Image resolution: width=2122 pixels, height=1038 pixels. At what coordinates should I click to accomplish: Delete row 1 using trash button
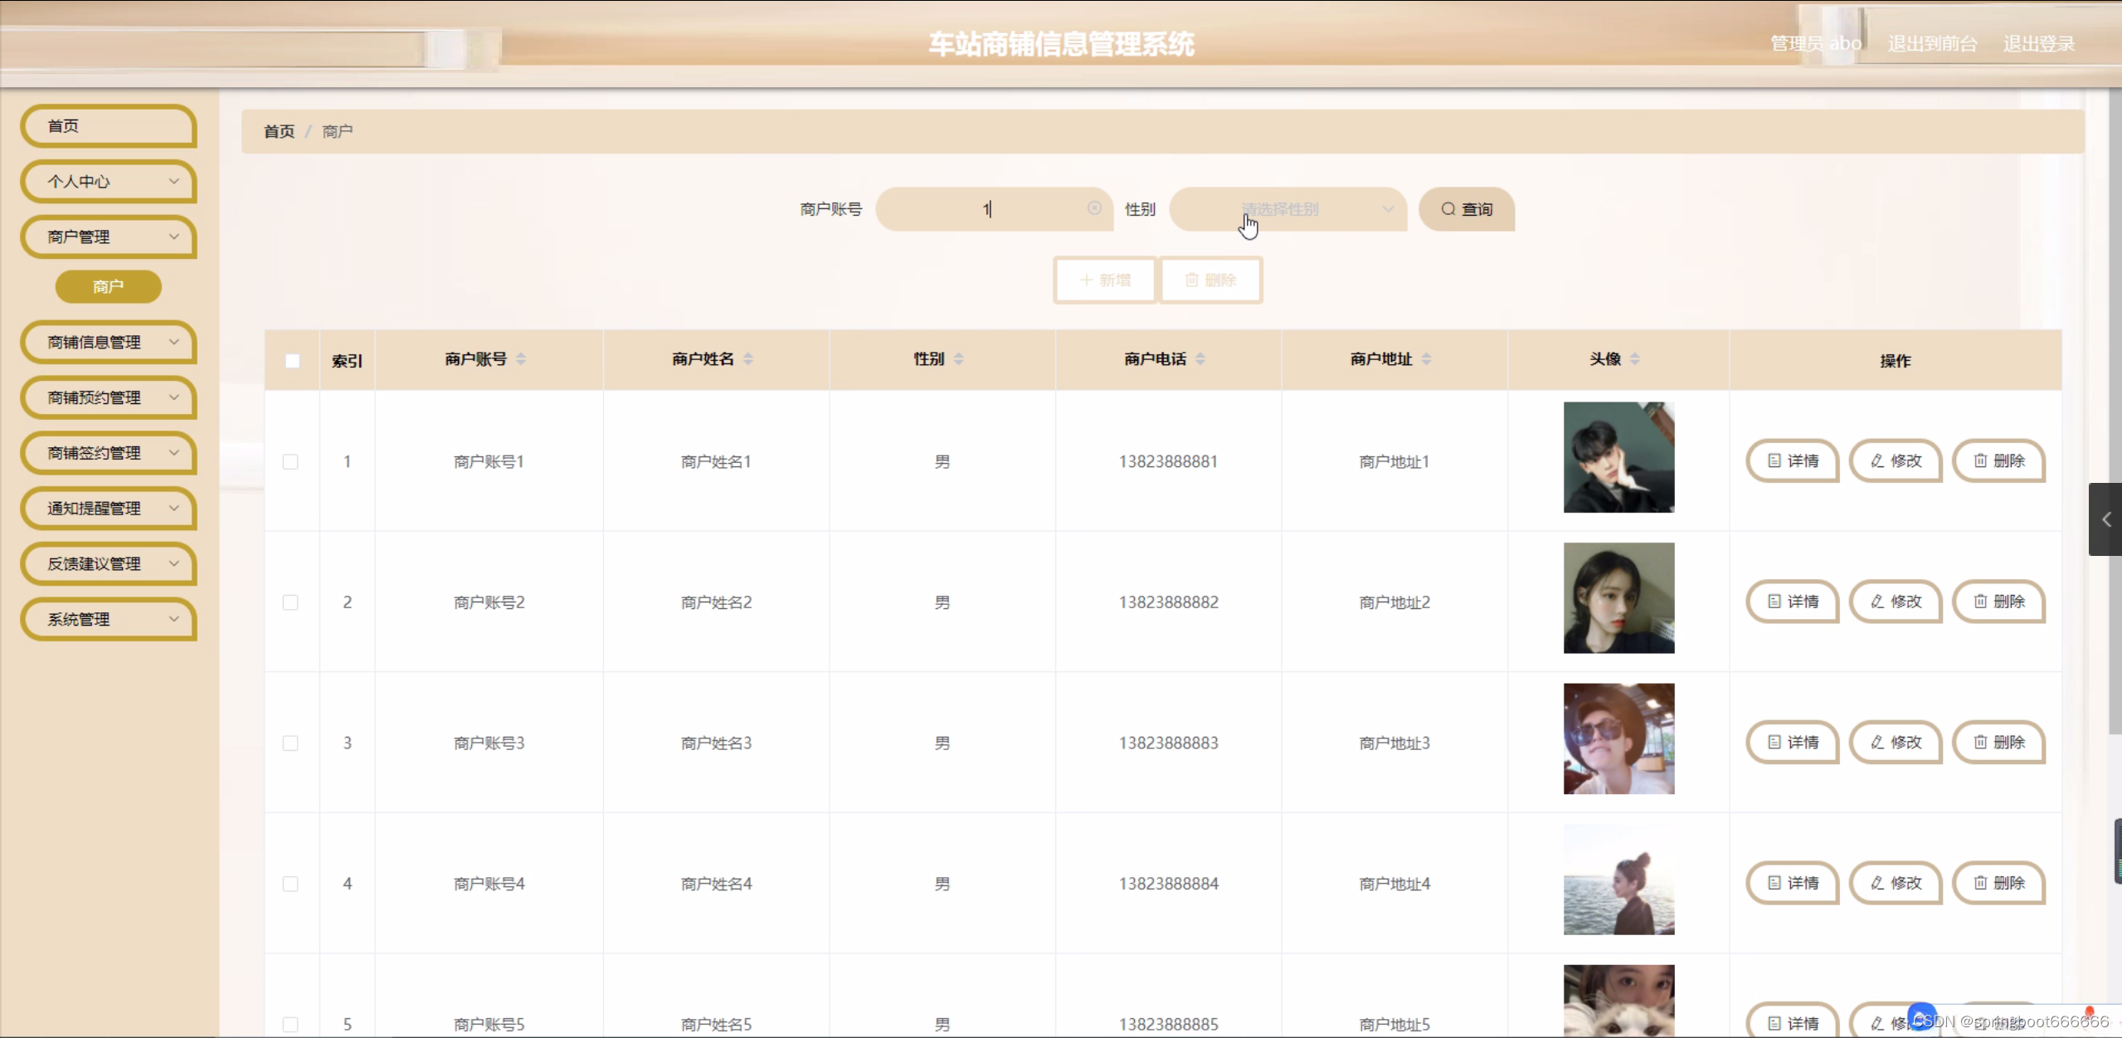[x=1998, y=461]
